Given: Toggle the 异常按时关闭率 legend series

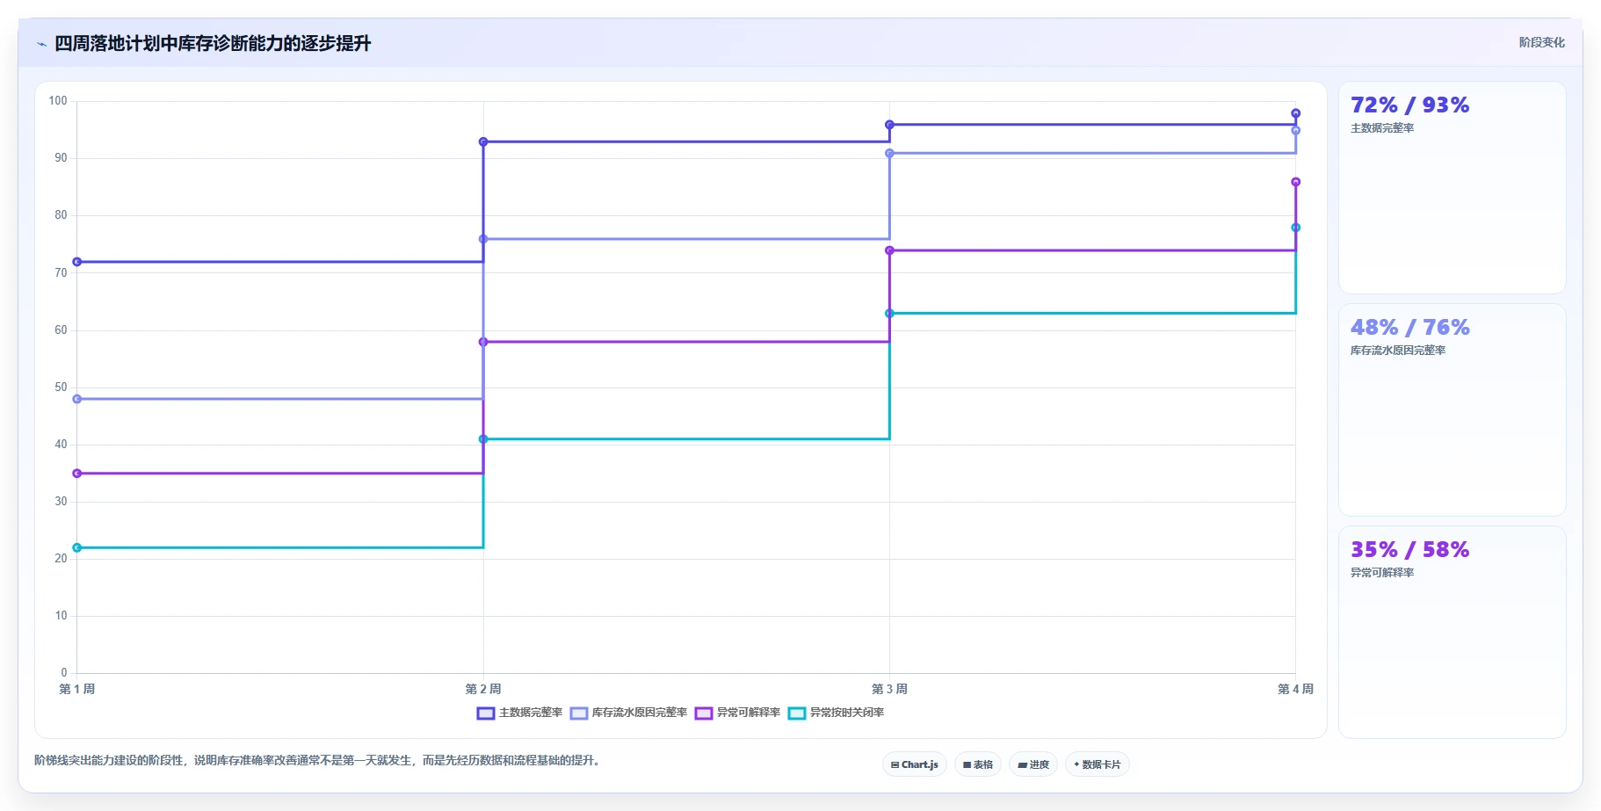Looking at the screenshot, I should pyautogui.click(x=836, y=713).
